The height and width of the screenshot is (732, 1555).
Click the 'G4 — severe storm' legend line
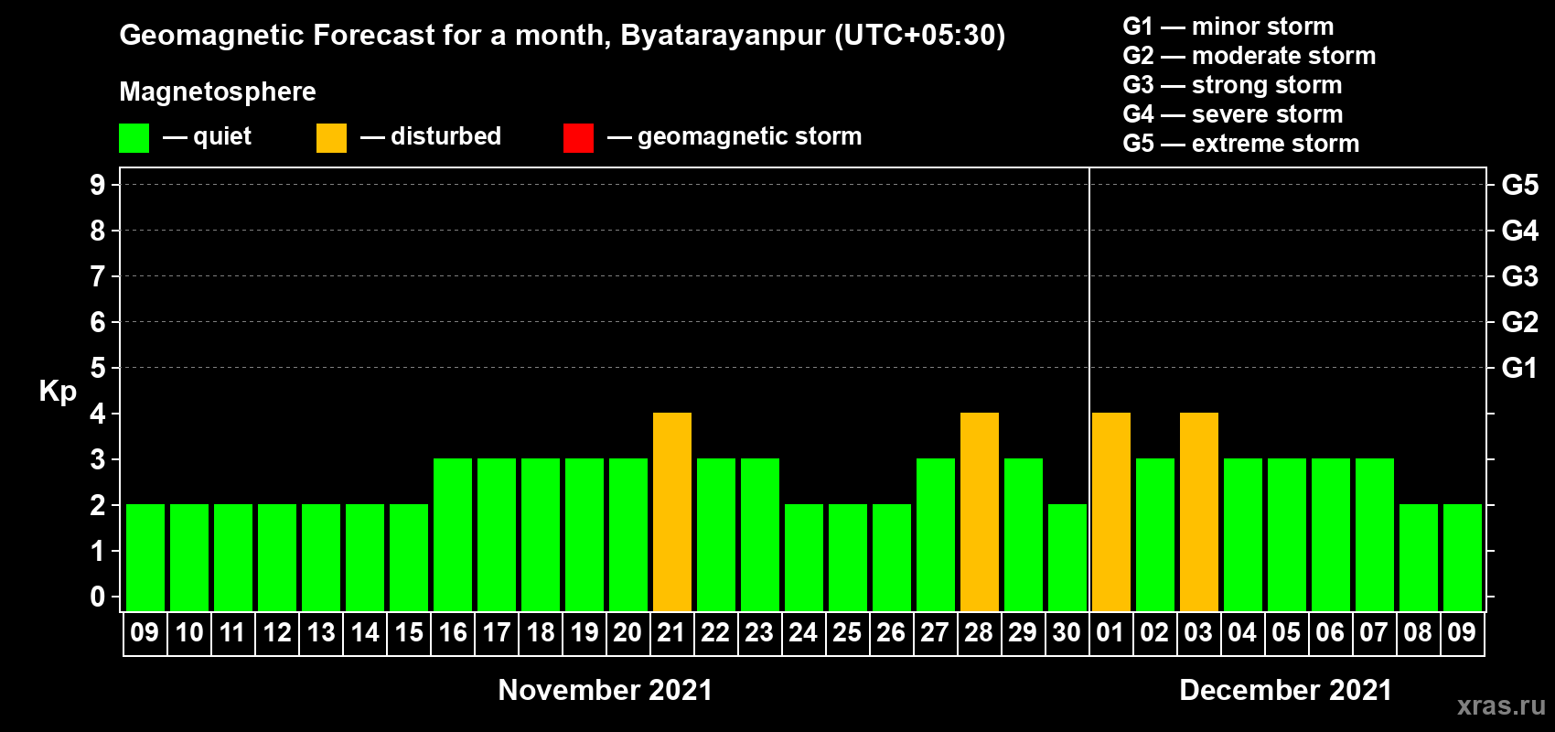click(1233, 114)
